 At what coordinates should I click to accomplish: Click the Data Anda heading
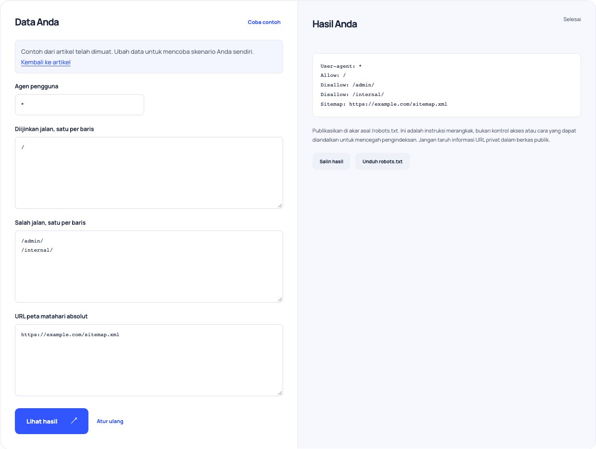click(x=37, y=22)
